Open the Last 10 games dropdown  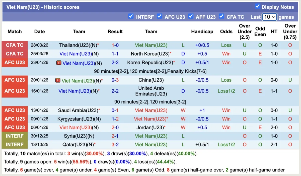269,17
